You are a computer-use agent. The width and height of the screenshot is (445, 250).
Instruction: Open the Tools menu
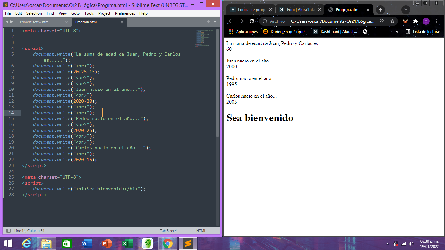89,13
